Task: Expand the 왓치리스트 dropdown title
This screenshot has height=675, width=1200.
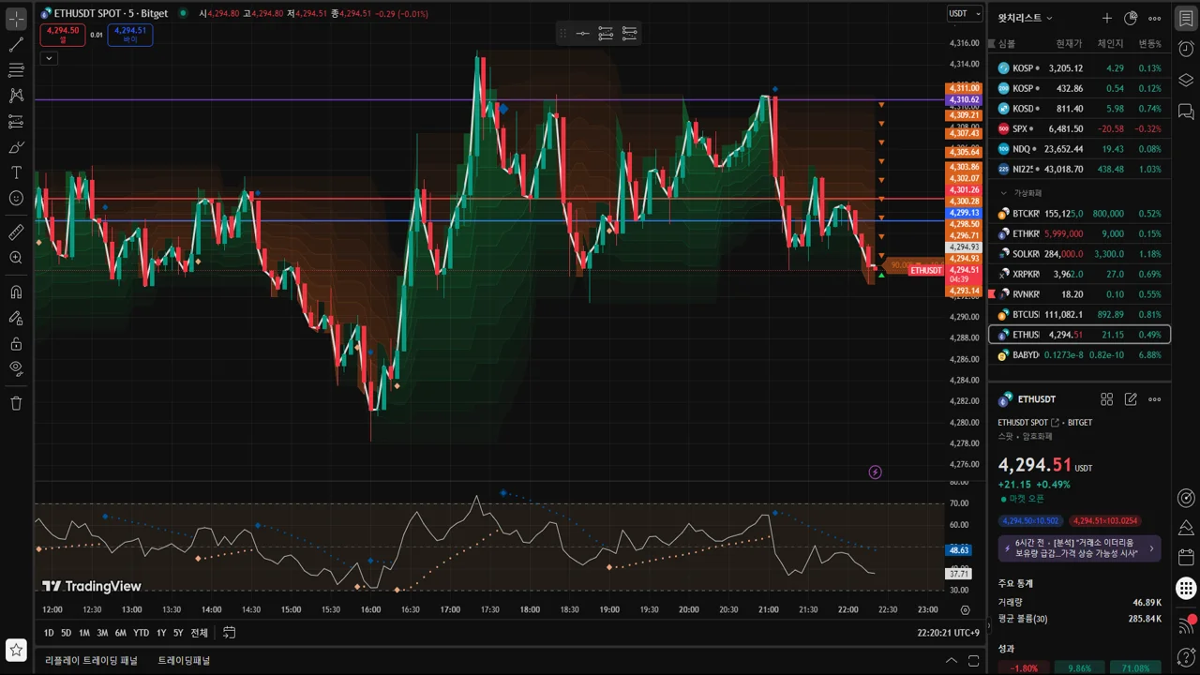Action: (1026, 18)
